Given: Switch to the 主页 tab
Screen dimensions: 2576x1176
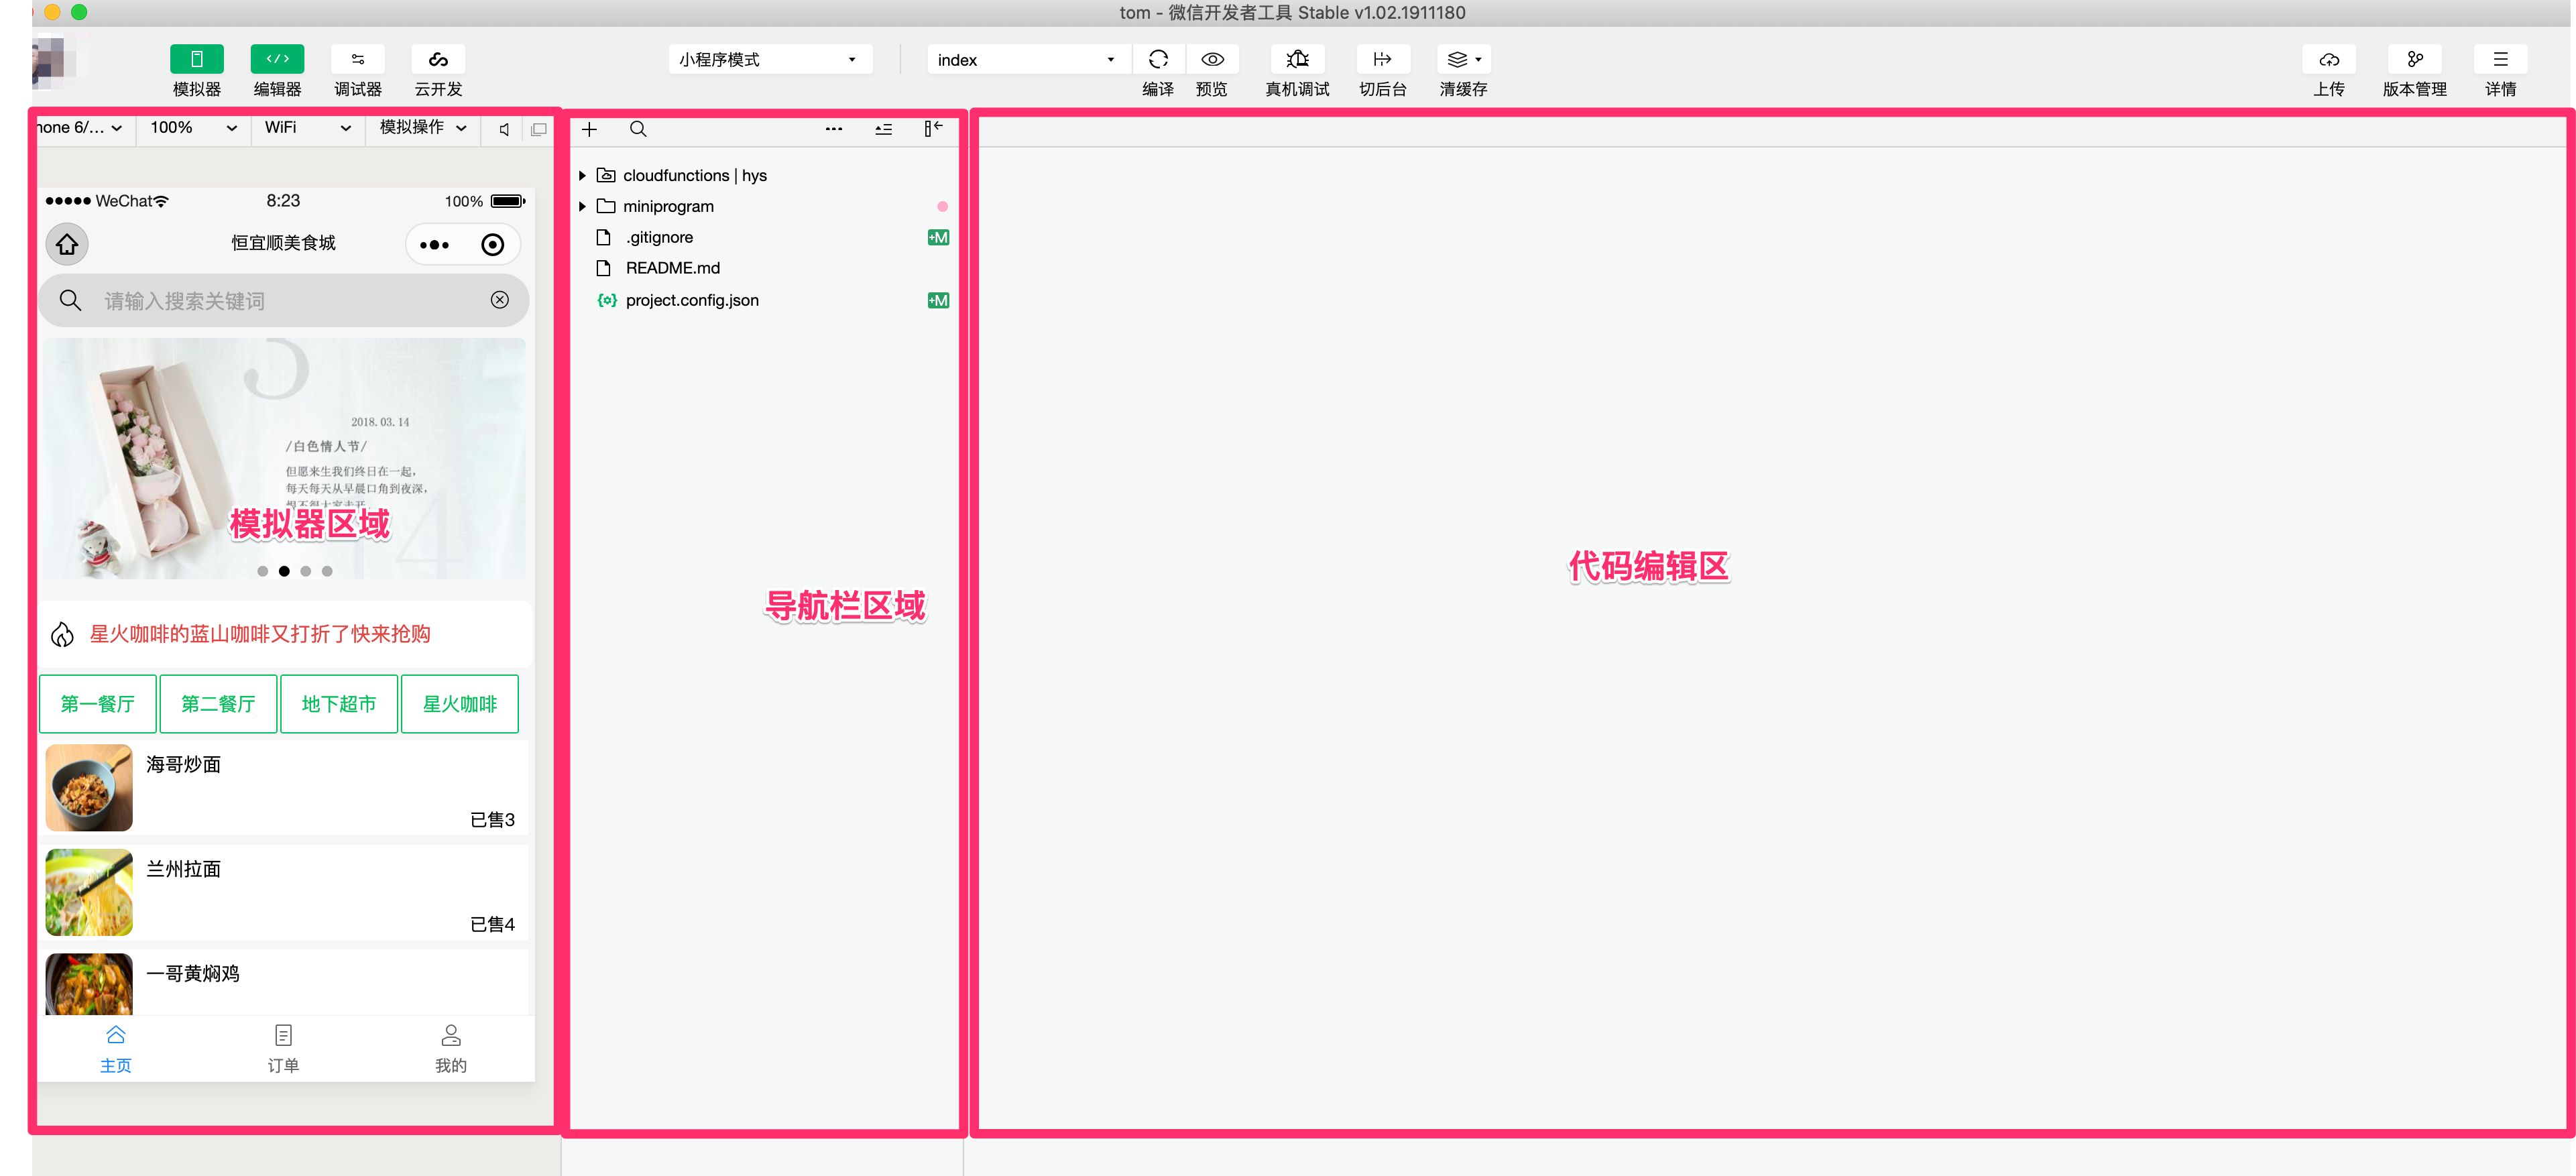Looking at the screenshot, I should [116, 1049].
